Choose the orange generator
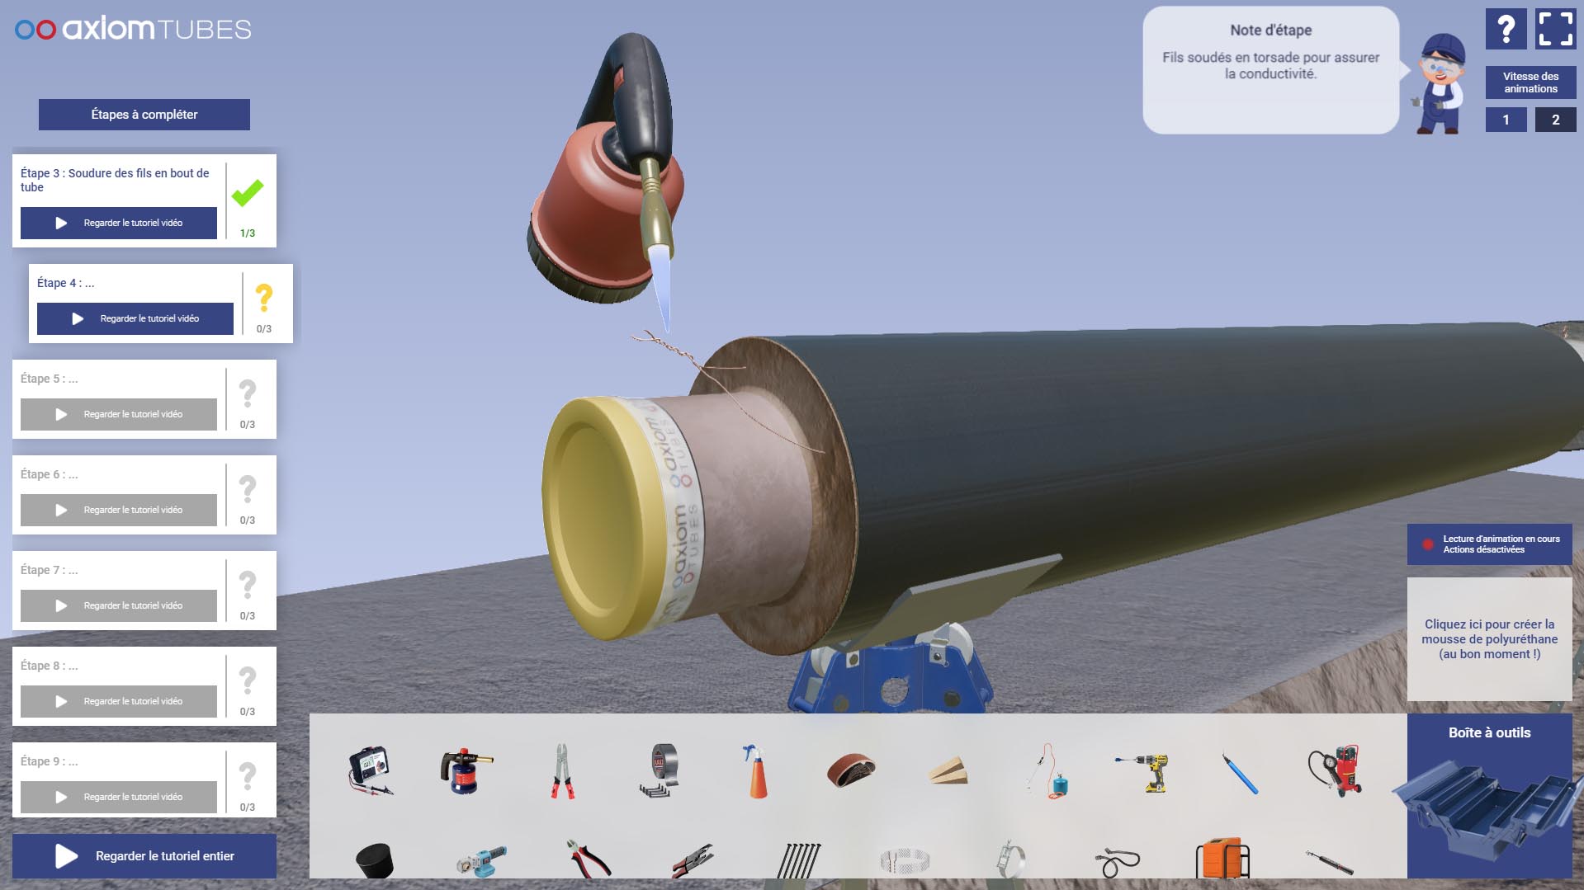1584x890 pixels. click(1222, 859)
